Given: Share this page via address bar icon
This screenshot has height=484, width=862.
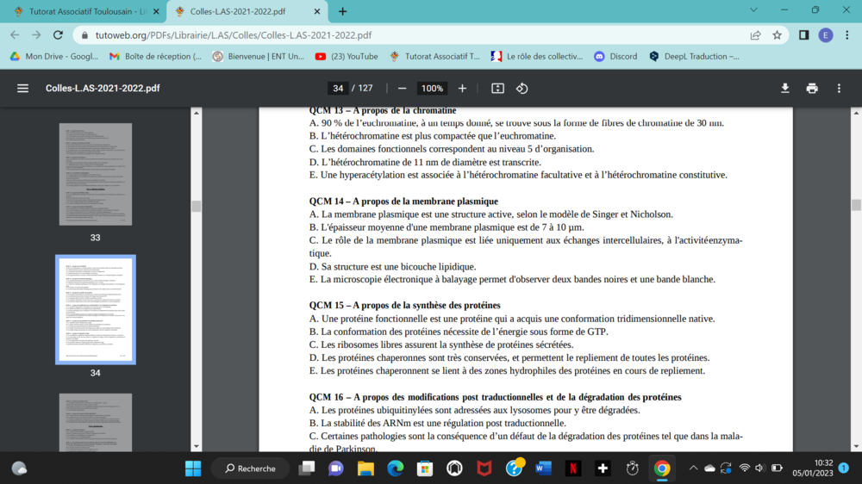Looking at the screenshot, I should (755, 35).
